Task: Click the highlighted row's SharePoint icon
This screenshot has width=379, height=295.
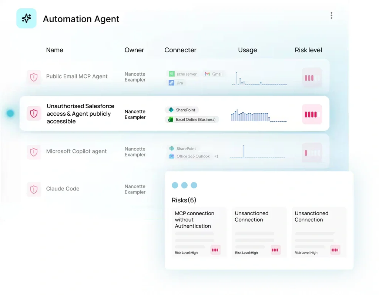Action: [x=171, y=110]
